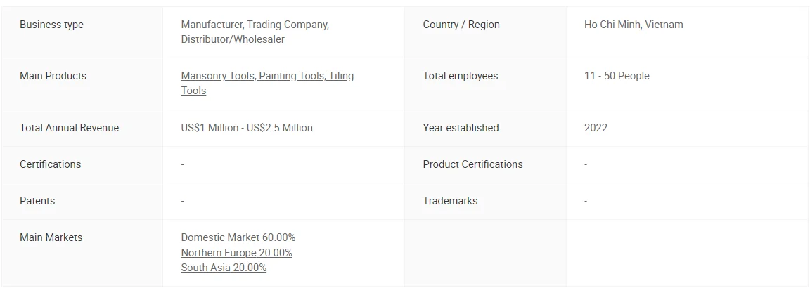Select the Main Markets label

click(x=51, y=237)
